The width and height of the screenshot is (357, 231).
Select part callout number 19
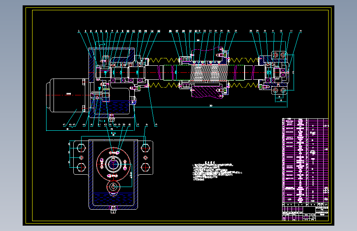pos(190,31)
